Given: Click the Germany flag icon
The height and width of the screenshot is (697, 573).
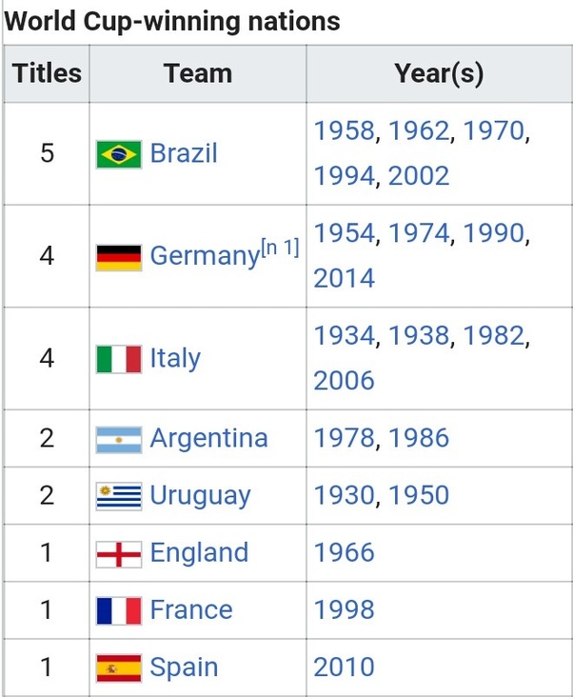Looking at the screenshot, I should 119,257.
